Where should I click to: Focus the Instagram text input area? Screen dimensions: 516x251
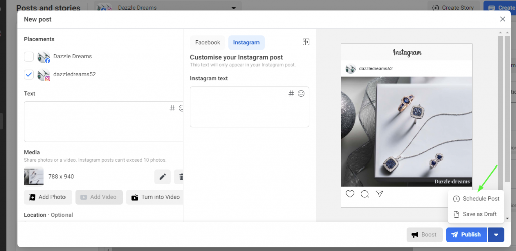250,107
